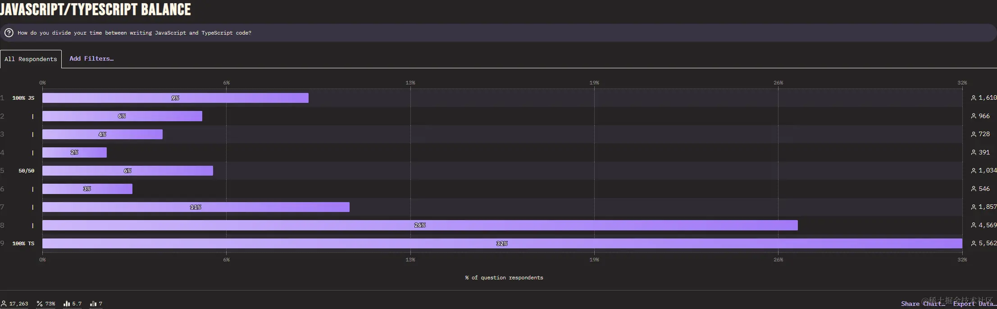Image resolution: width=997 pixels, height=309 pixels.
Task: Click the 100% TS bar showing 32%
Action: pos(502,243)
